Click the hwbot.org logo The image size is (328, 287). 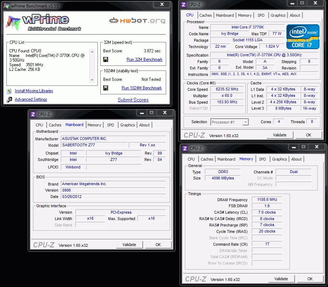tap(137, 21)
